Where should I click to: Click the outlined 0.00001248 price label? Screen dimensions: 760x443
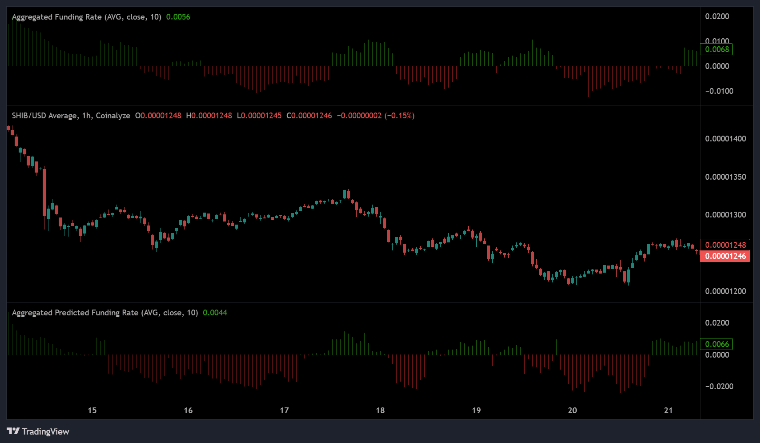point(725,245)
